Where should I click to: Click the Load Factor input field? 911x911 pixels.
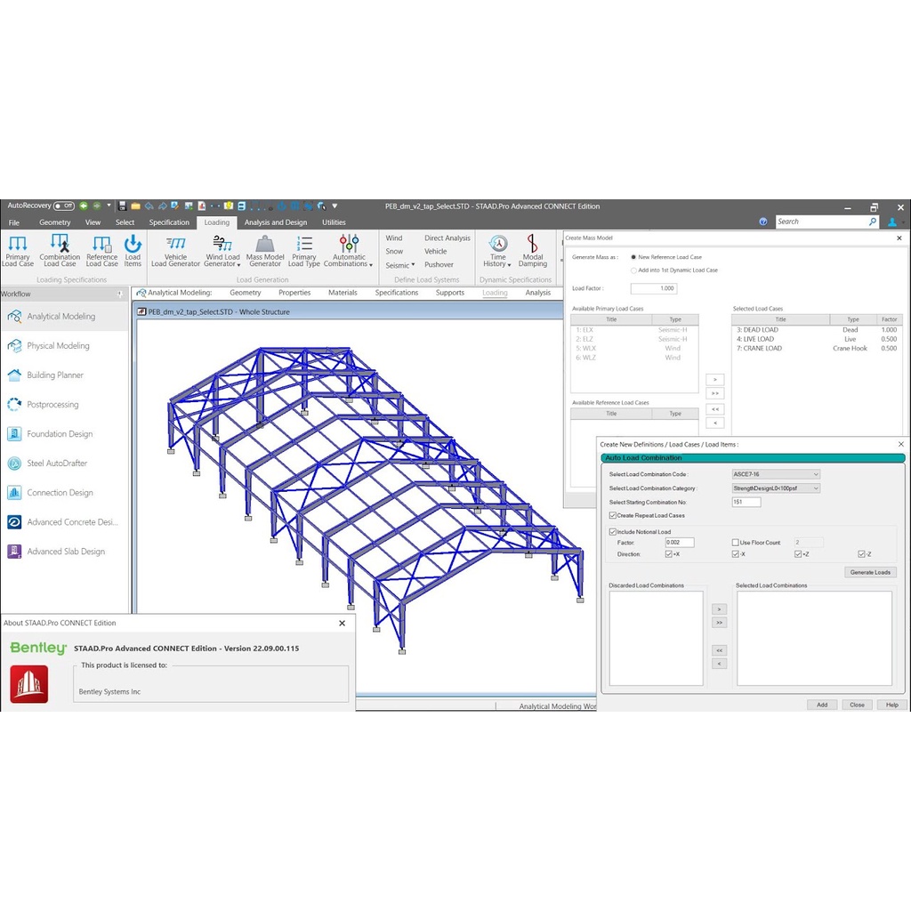[x=654, y=288]
